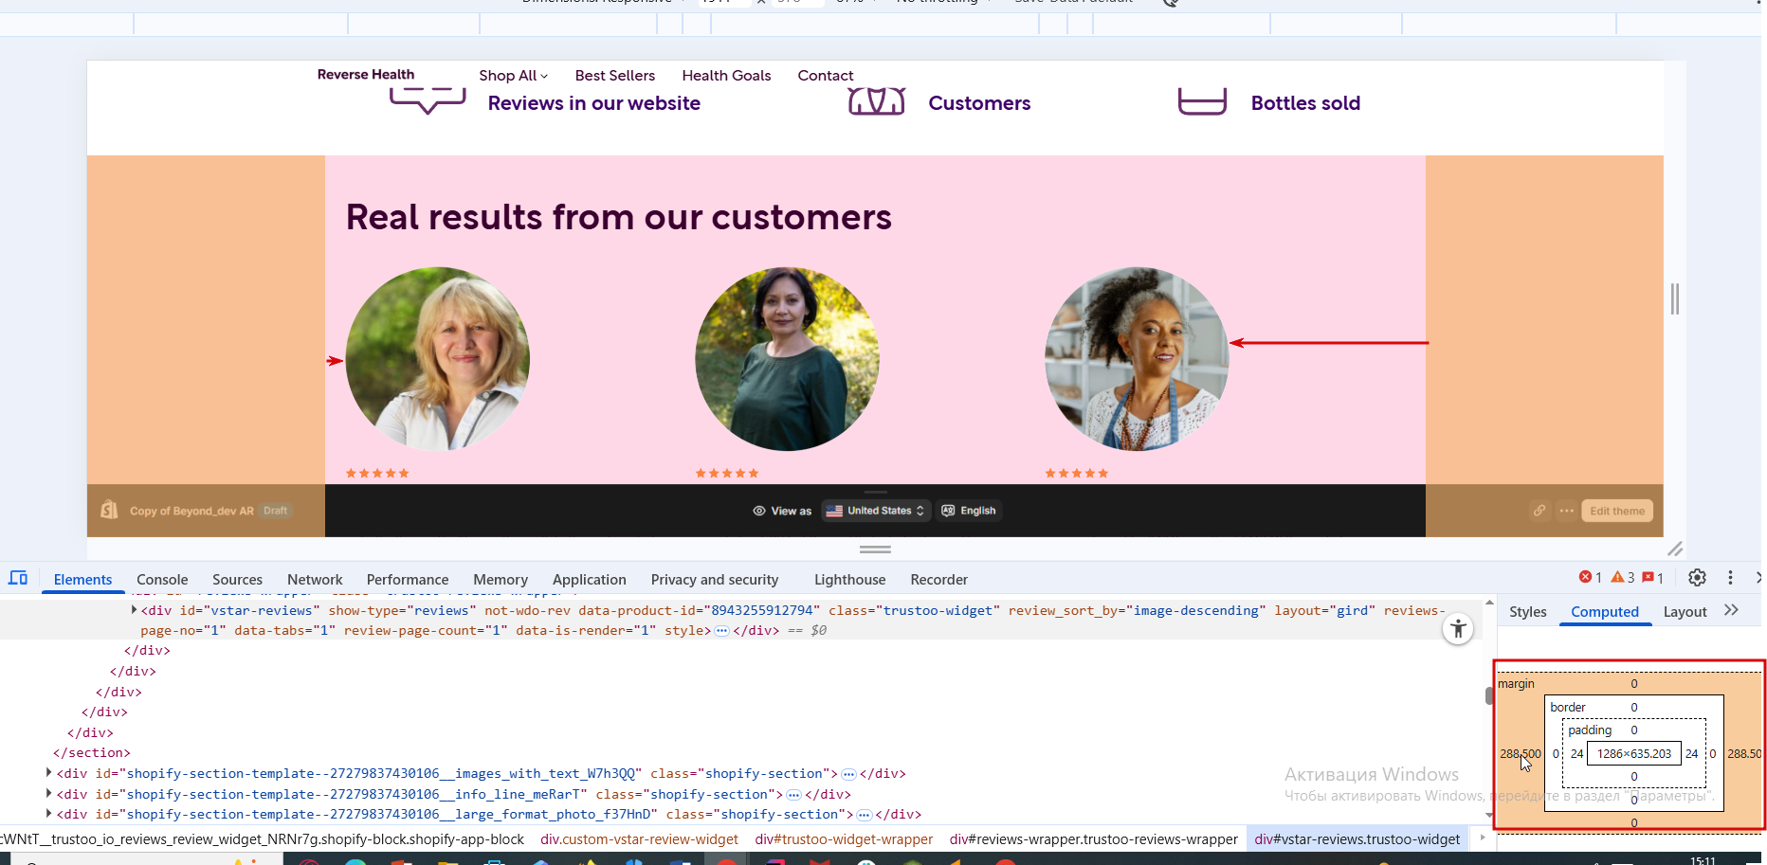Click the Shopify bag logo icon
Viewport: 1767px width, 865px height.
[109, 510]
